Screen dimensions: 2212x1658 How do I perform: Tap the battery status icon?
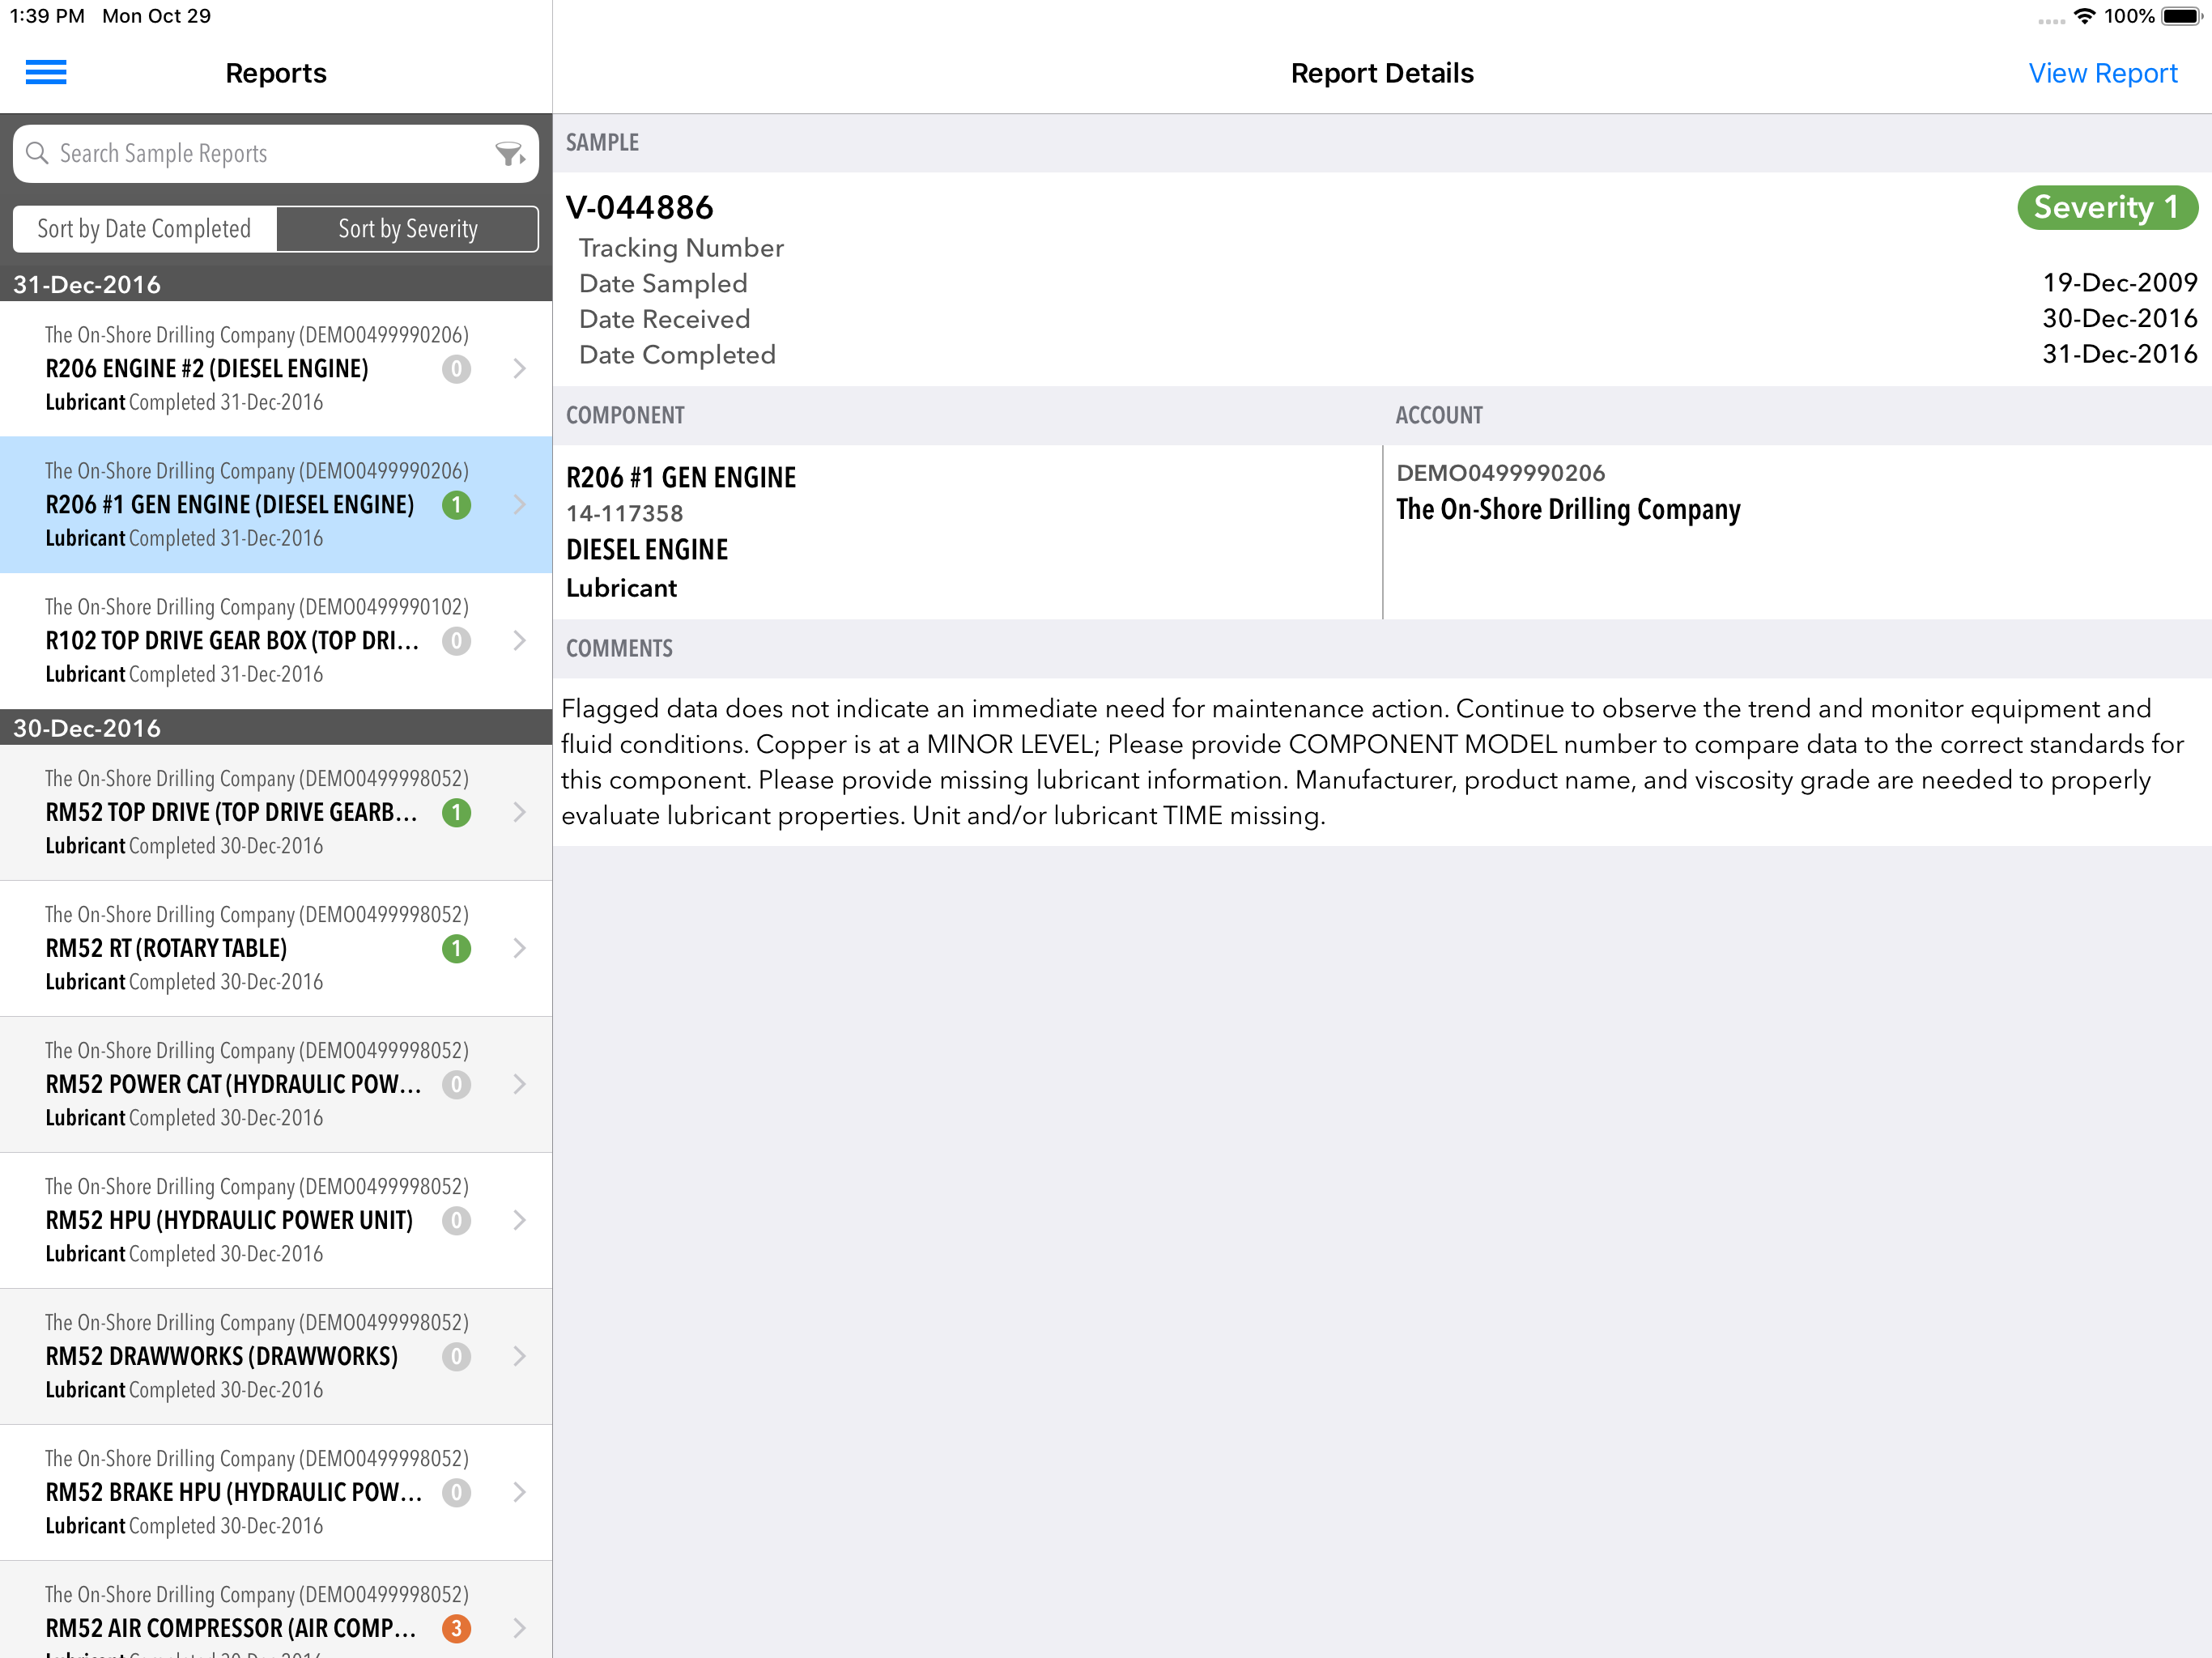click(x=2182, y=16)
